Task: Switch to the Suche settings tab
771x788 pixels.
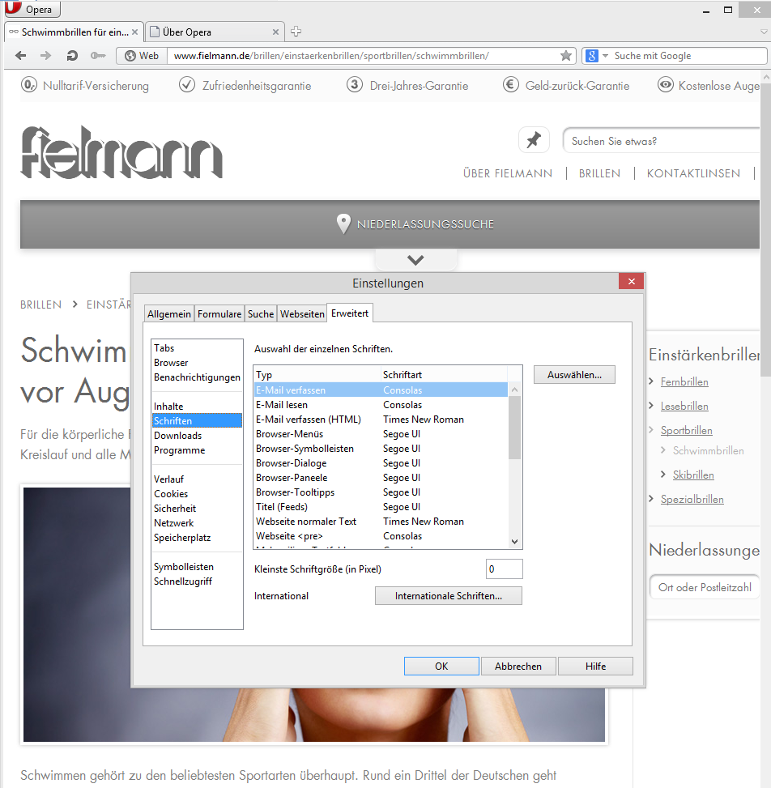Action: 260,313
